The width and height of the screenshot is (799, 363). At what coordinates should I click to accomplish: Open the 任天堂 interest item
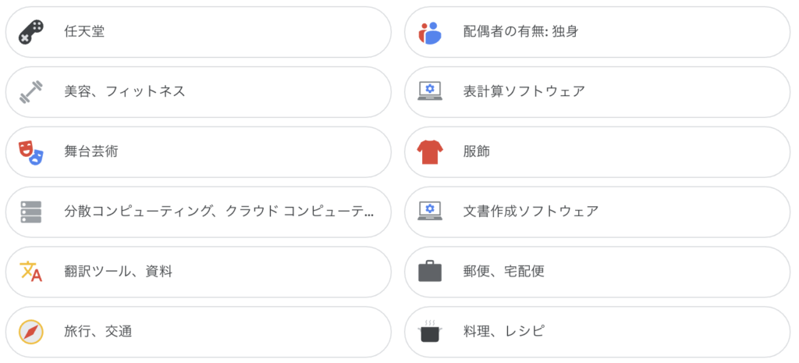click(198, 32)
